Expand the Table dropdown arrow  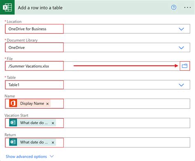point(181,85)
